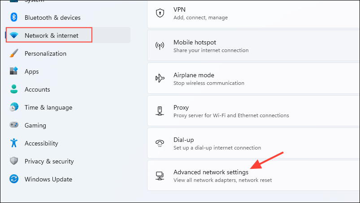Click the Personalization paintbrush icon
Image resolution: width=360 pixels, height=203 pixels.
14,53
